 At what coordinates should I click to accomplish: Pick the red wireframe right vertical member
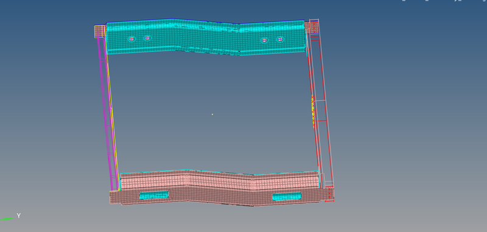(x=314, y=109)
